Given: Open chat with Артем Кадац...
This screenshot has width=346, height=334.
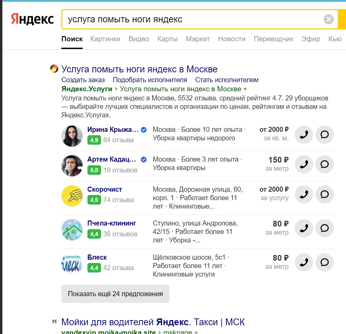Looking at the screenshot, I should coord(324,164).
